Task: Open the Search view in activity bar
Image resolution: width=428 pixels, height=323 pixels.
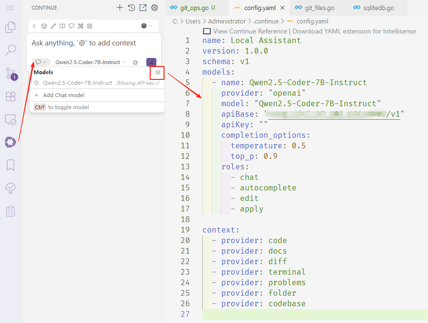Action: (11, 50)
